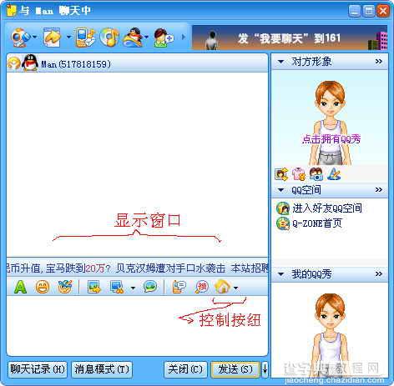Click the blue sailboat-style icon under avatar
The height and width of the screenshot is (386, 394).
(x=334, y=174)
